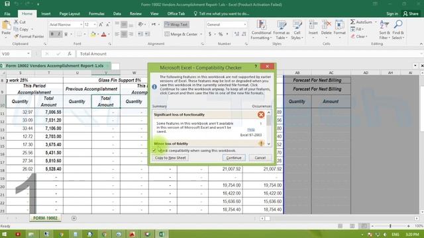The image size is (424, 238).
Task: Open the Merge & Center dropdown arrow
Action: point(201,34)
